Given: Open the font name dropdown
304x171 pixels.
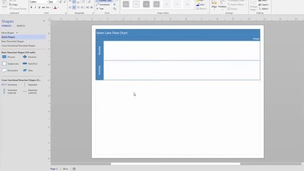Looking at the screenshot, I should pos(47,2).
